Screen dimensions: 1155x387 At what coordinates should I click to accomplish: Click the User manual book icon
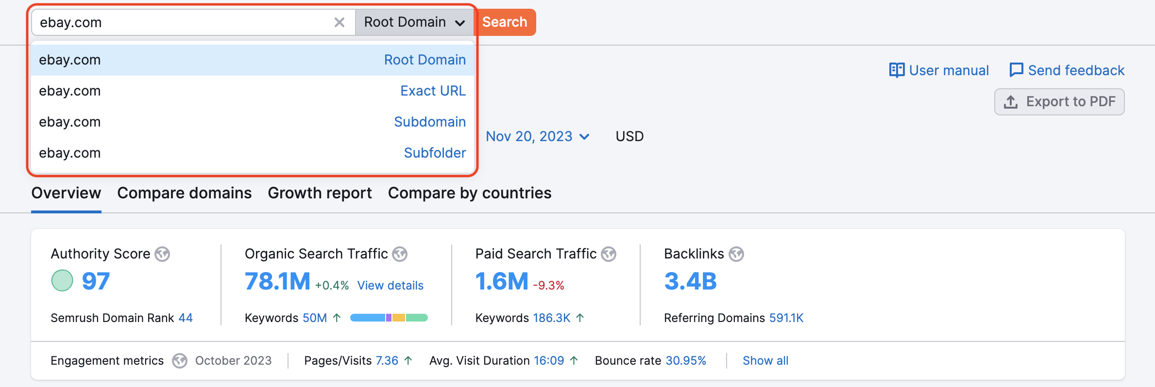point(897,70)
